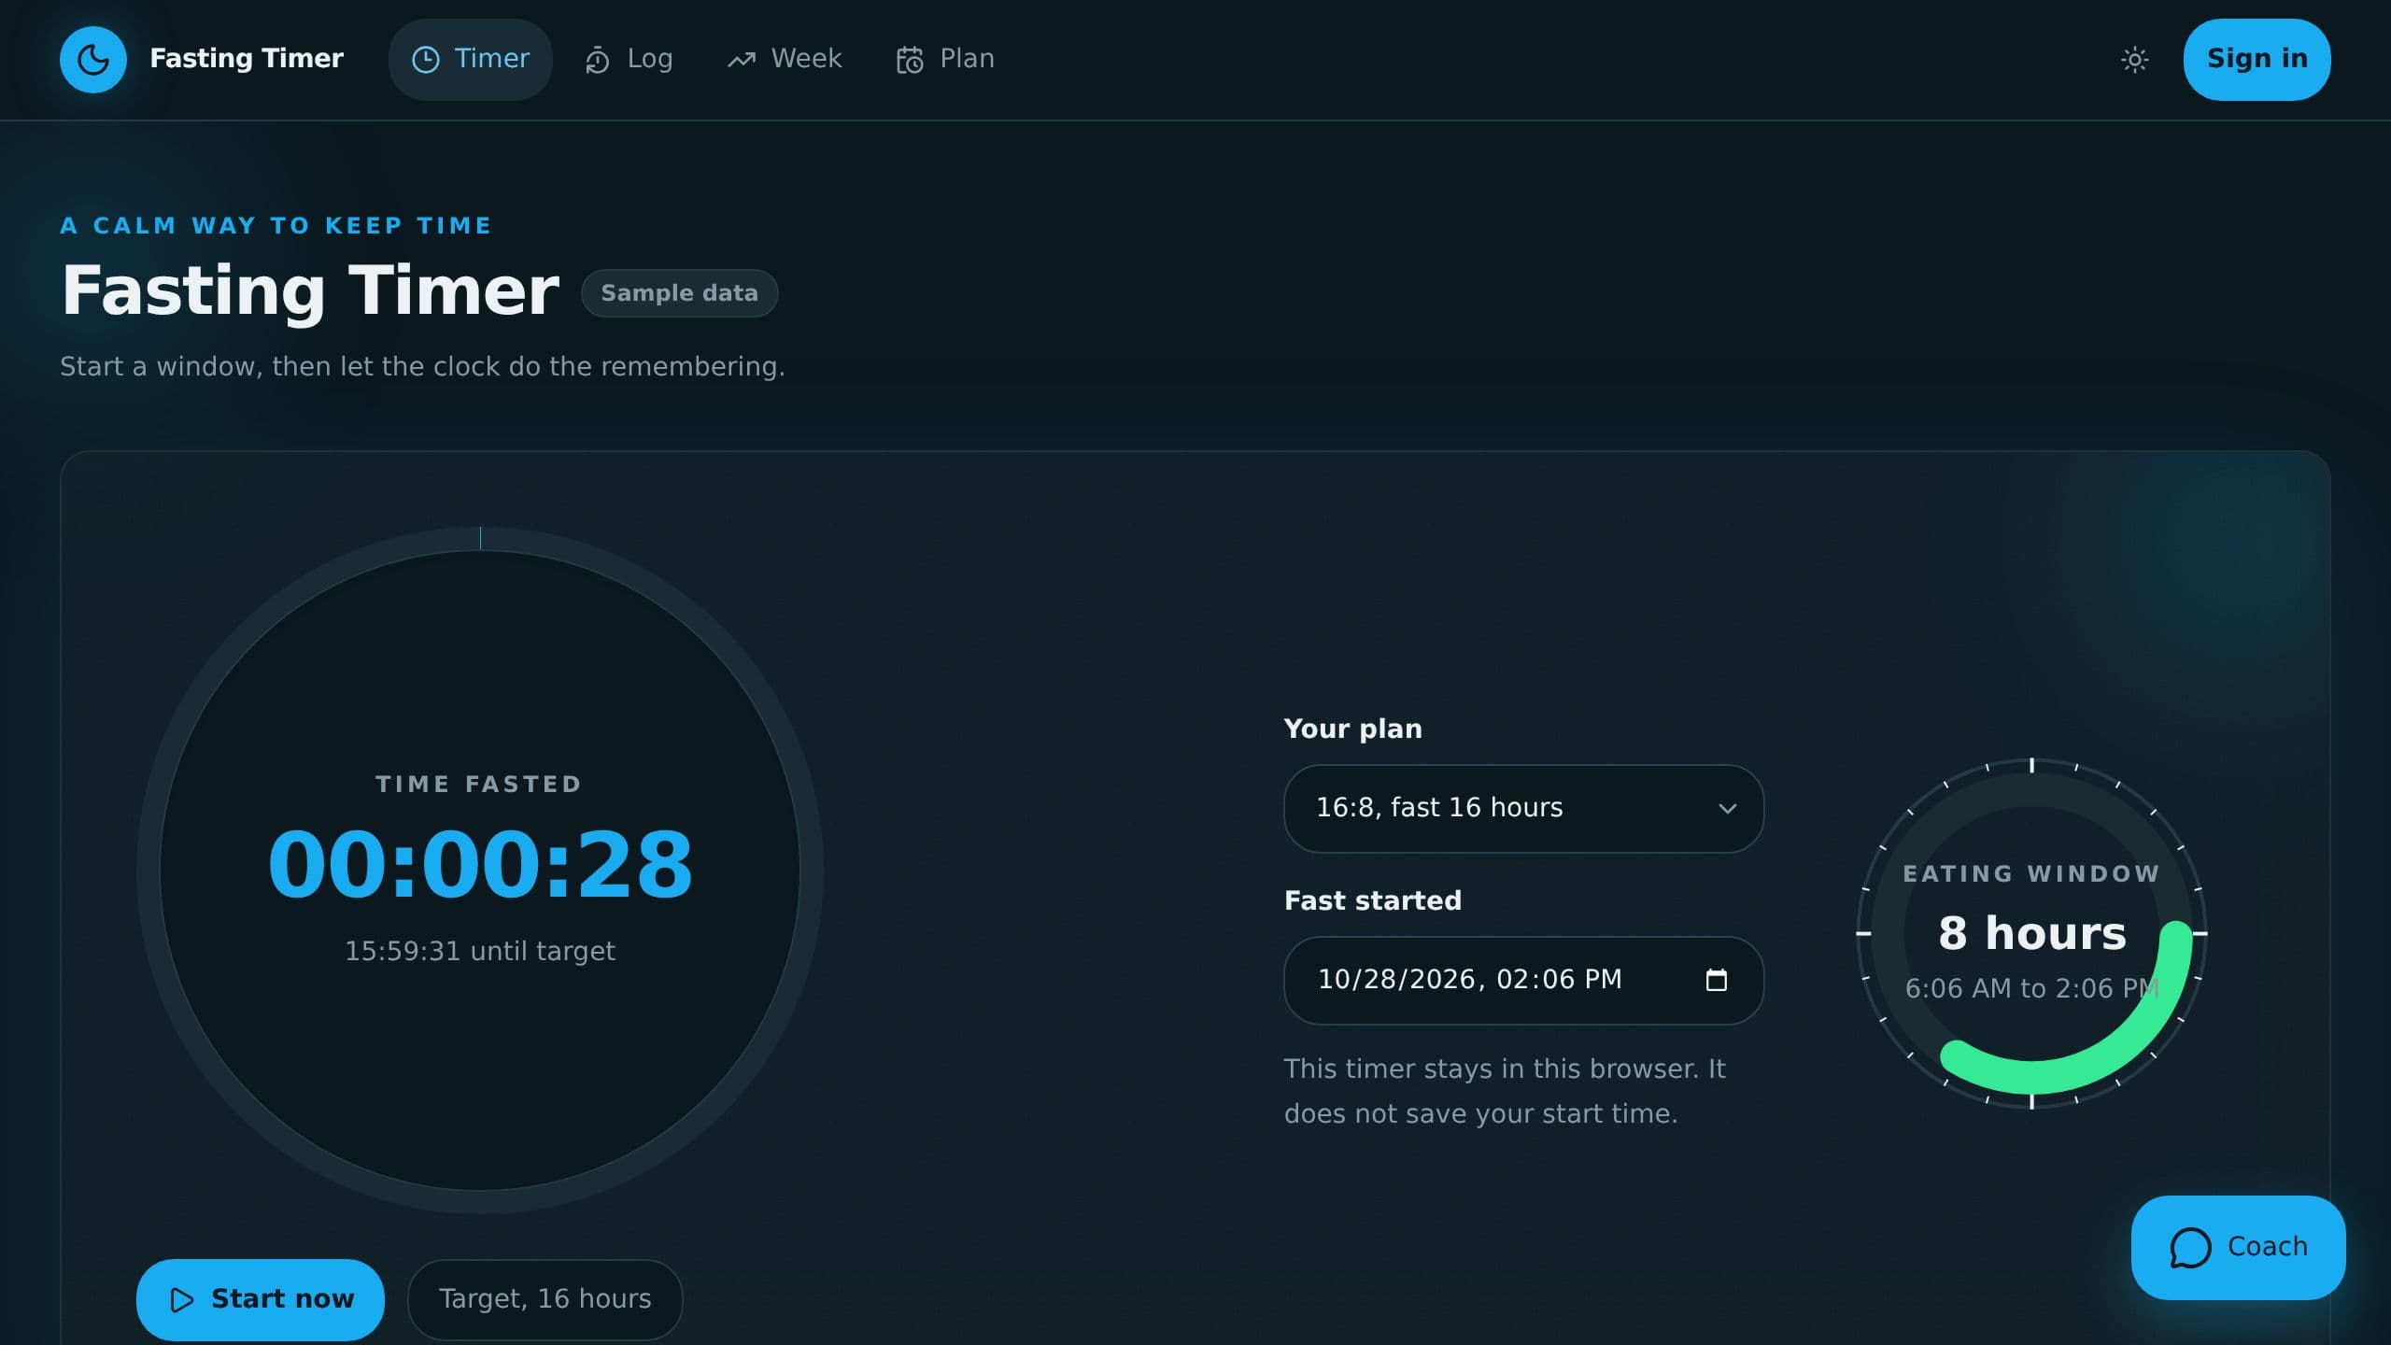Screen dimensions: 2391x1345
Task: Click the Fast started label
Action: 1373,901
